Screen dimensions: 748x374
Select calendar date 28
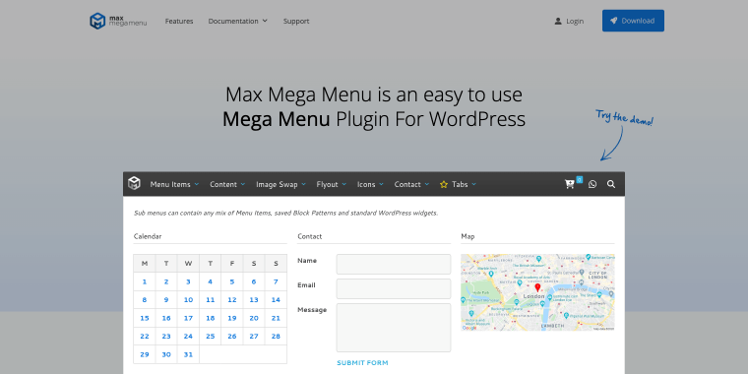point(276,337)
